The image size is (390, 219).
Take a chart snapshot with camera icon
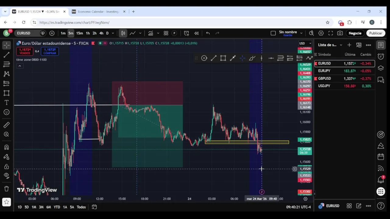340,33
